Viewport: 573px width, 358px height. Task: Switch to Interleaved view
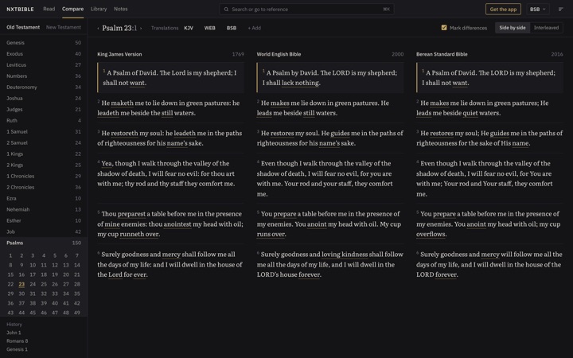[546, 28]
